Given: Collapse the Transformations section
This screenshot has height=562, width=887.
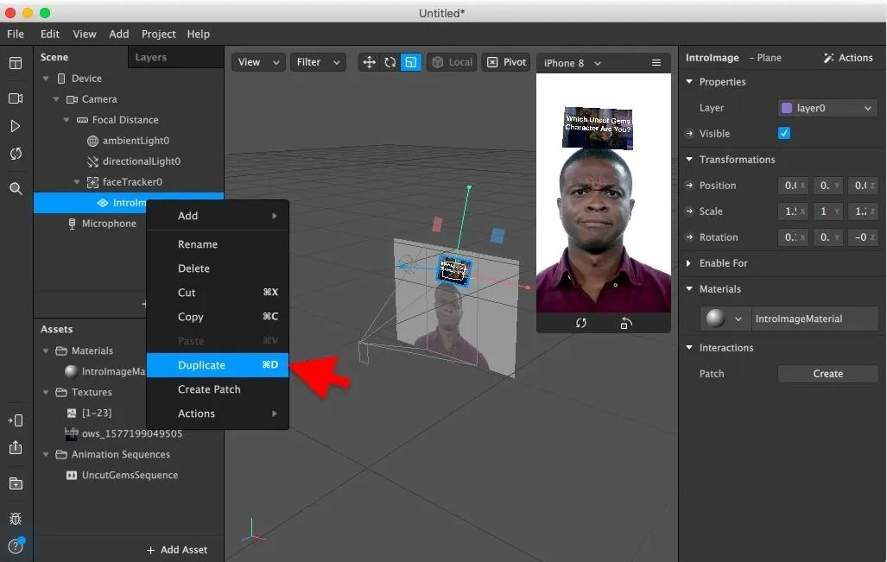Looking at the screenshot, I should point(689,160).
